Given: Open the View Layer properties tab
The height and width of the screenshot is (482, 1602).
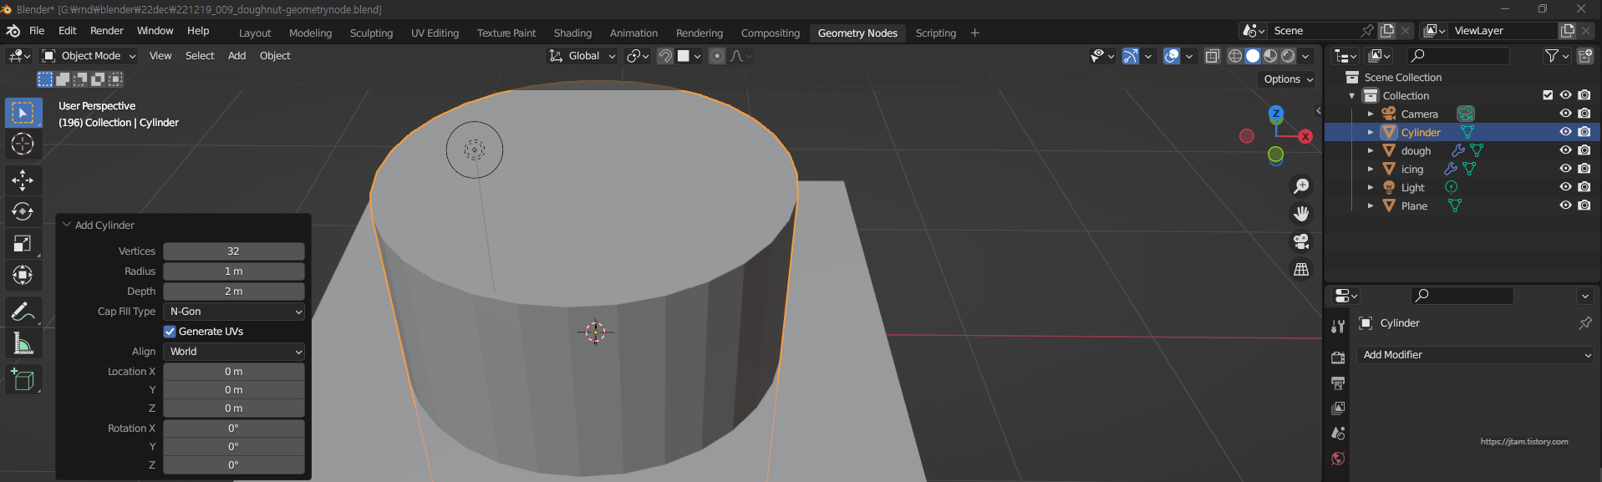Looking at the screenshot, I should click(x=1338, y=408).
